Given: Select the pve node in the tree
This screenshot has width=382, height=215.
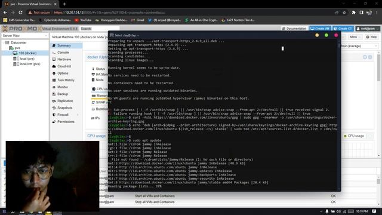Looking at the screenshot, I should (17, 48).
